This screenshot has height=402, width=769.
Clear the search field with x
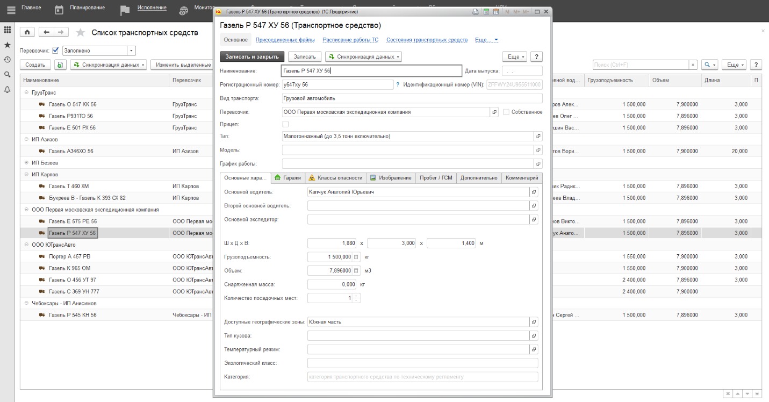[693, 65]
